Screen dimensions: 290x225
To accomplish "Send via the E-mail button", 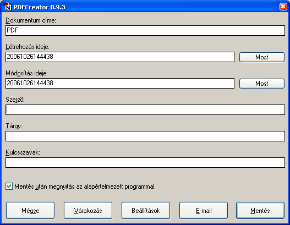I will click(204, 211).
